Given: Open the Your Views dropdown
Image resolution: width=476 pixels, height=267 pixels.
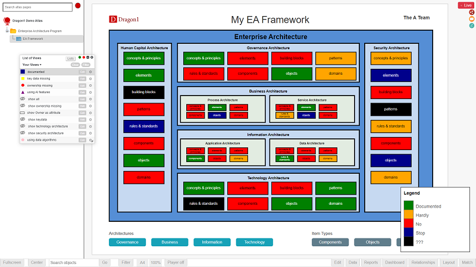Looking at the screenshot, I should tap(32, 65).
